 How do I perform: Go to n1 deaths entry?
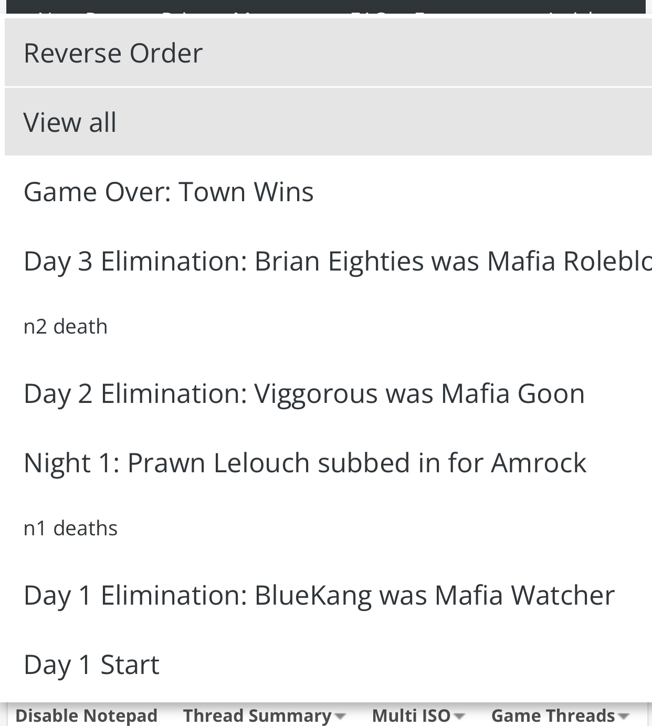pos(328,528)
